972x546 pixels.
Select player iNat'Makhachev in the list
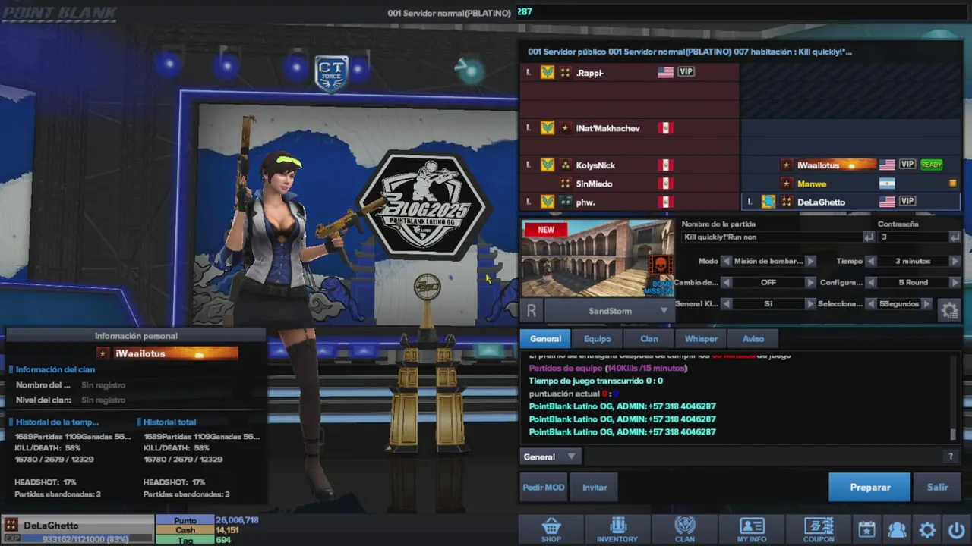click(x=630, y=128)
